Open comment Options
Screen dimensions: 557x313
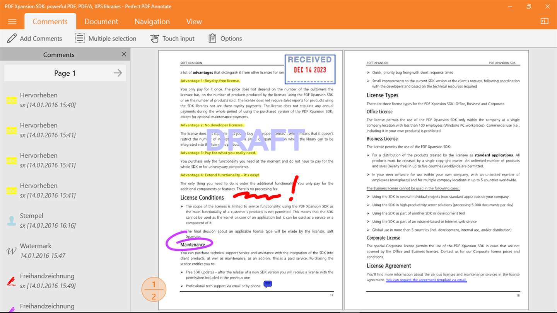coord(225,38)
